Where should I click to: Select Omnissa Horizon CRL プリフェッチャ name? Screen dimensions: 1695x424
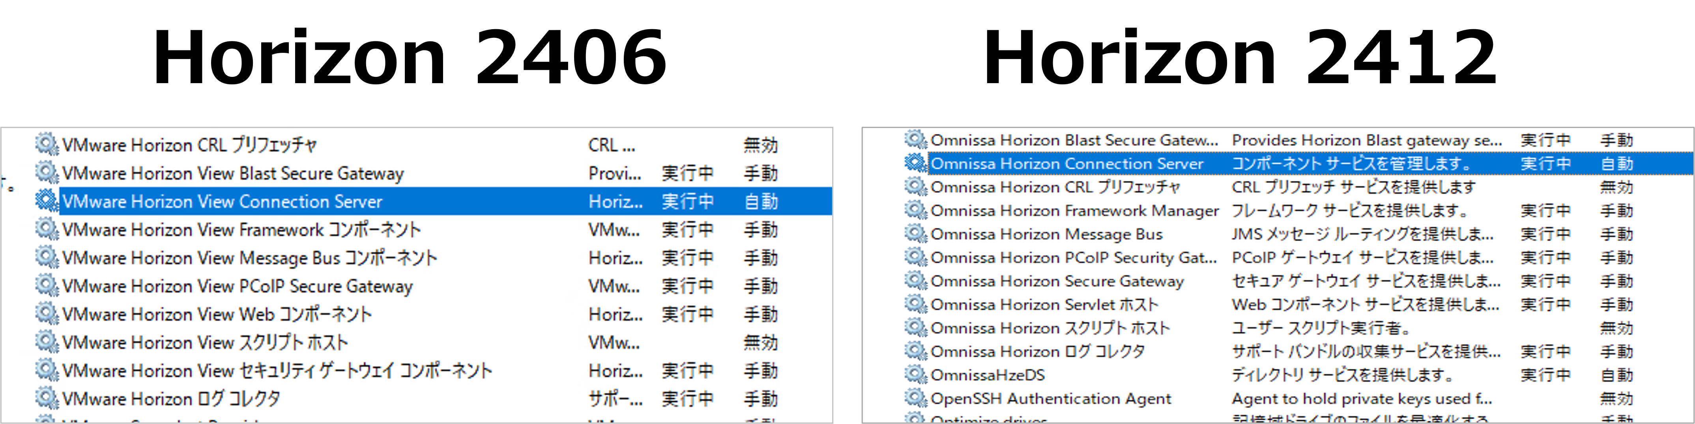tap(1055, 187)
